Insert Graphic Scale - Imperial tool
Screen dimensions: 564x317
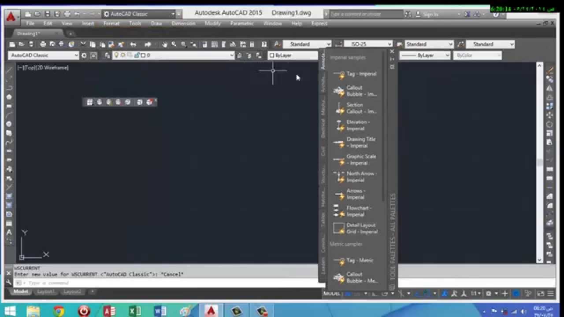356,159
